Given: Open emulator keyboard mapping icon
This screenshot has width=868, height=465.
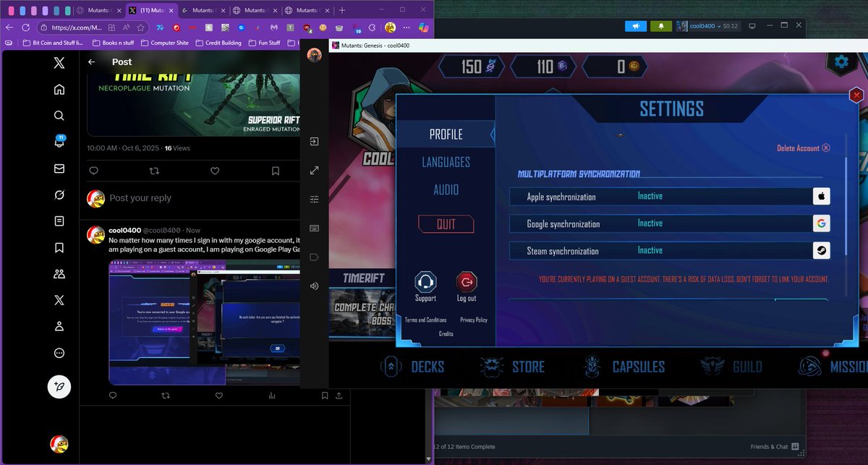Looking at the screenshot, I should (x=314, y=228).
